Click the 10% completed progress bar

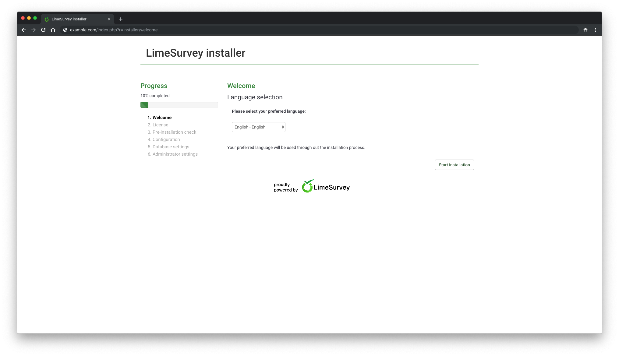tap(179, 105)
